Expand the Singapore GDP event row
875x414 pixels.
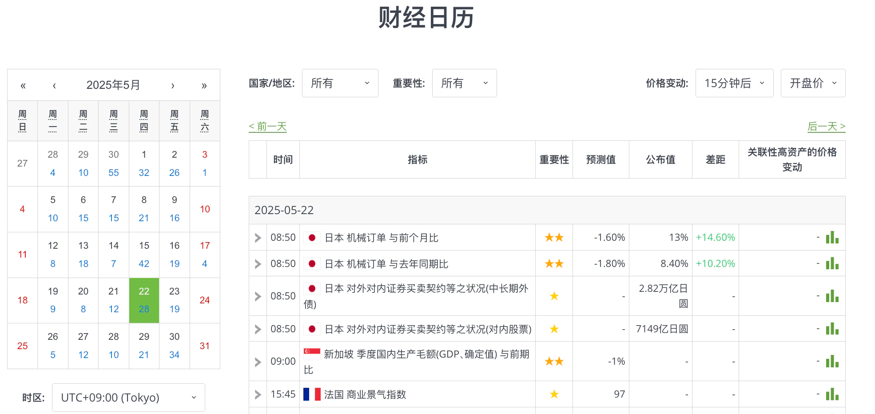click(257, 361)
